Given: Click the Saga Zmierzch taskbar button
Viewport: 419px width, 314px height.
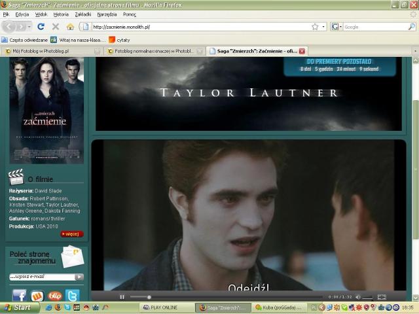Looking at the screenshot, I should (x=223, y=307).
